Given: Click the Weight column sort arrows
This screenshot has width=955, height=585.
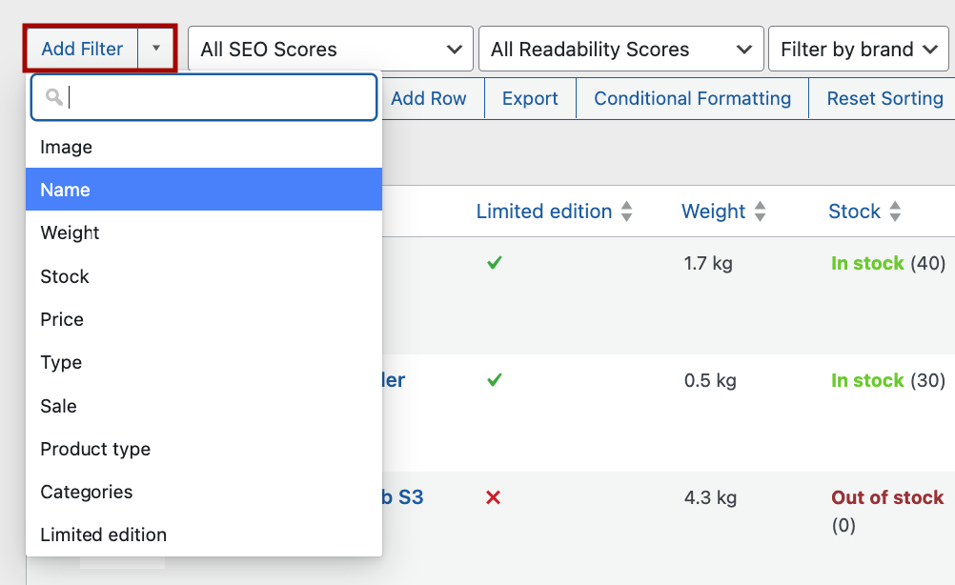Looking at the screenshot, I should pos(760,212).
